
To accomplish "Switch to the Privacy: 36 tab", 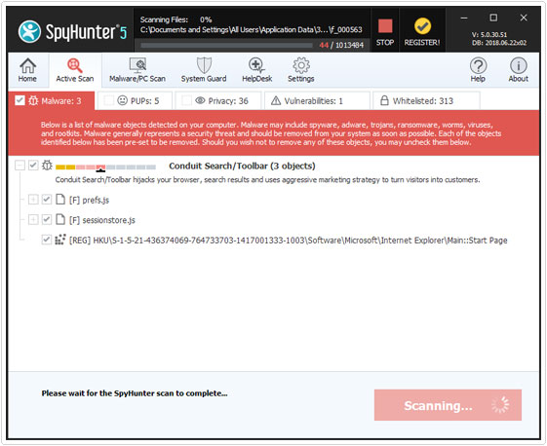I will (x=218, y=100).
